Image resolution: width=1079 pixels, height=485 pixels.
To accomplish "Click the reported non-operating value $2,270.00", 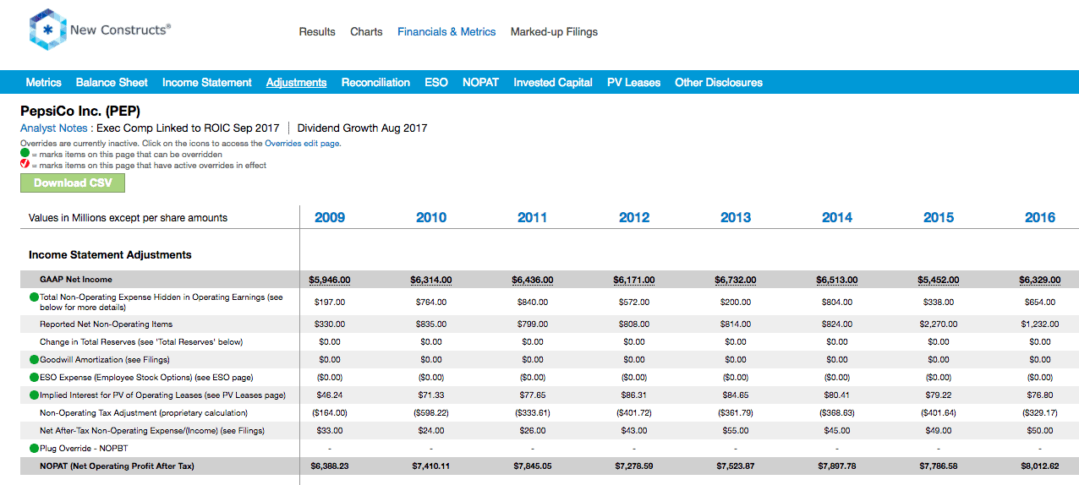I will 939,324.
